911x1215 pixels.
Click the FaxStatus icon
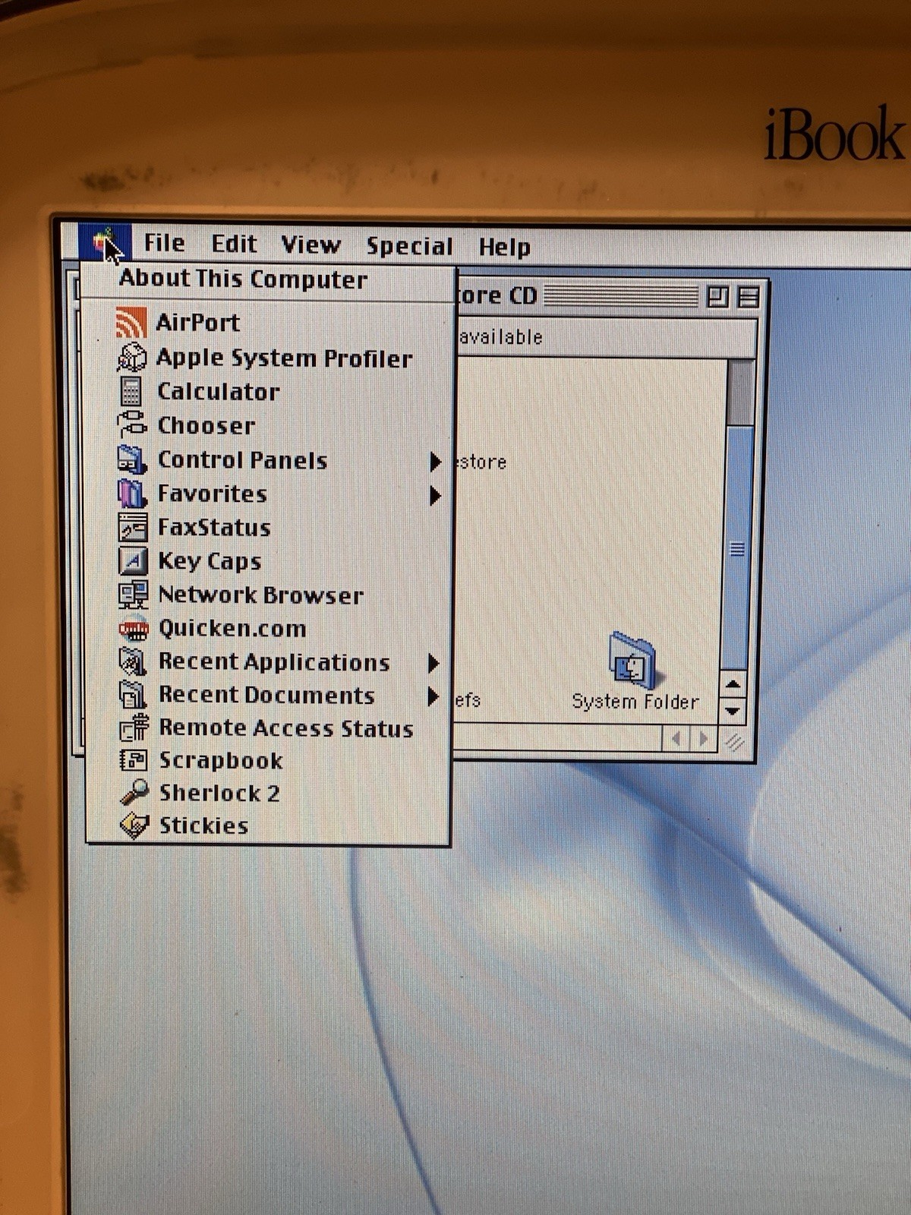(x=133, y=527)
